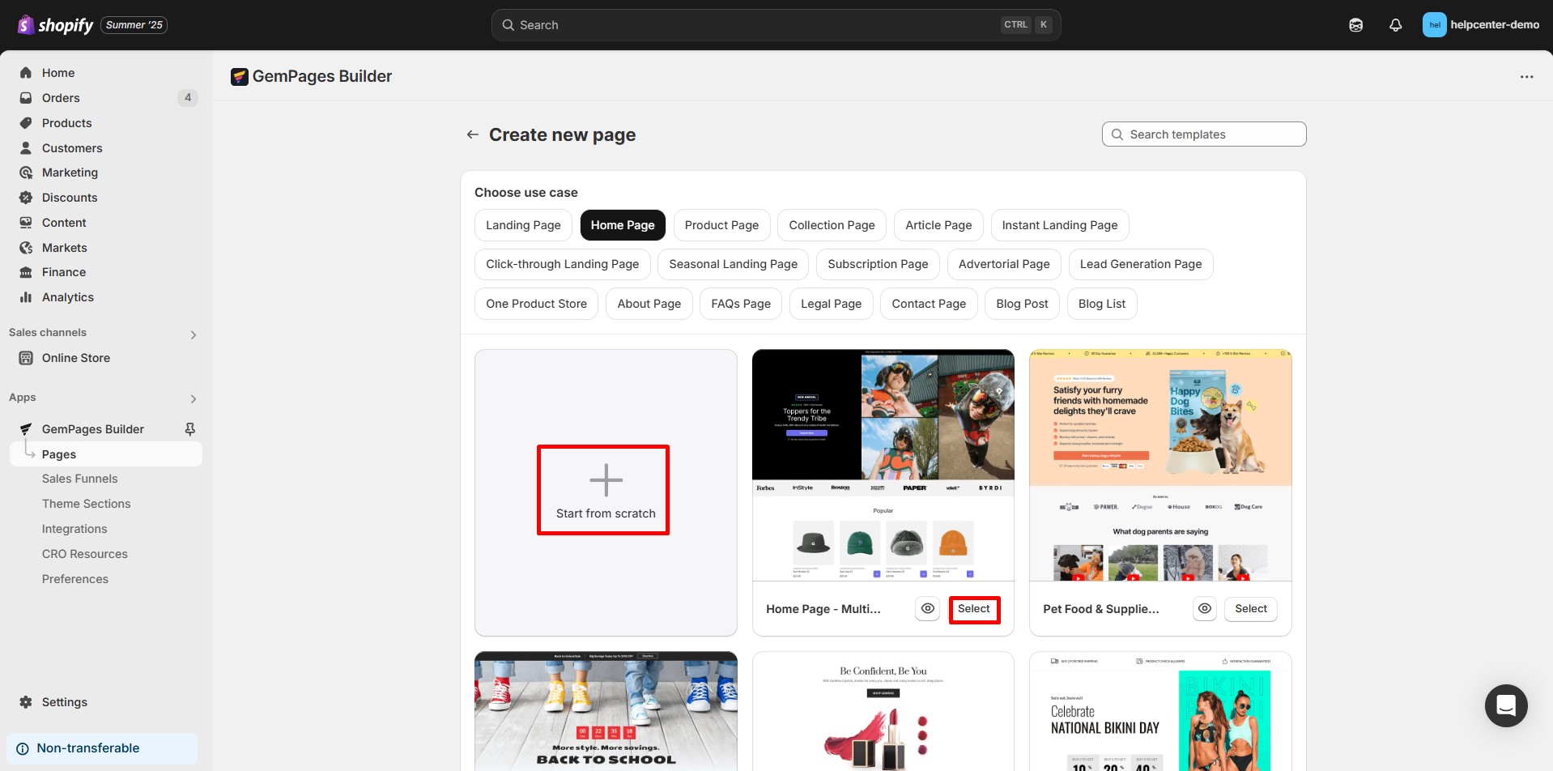1553x771 pixels.
Task: Select Discounts from the Shopify sidebar
Action: tap(70, 197)
